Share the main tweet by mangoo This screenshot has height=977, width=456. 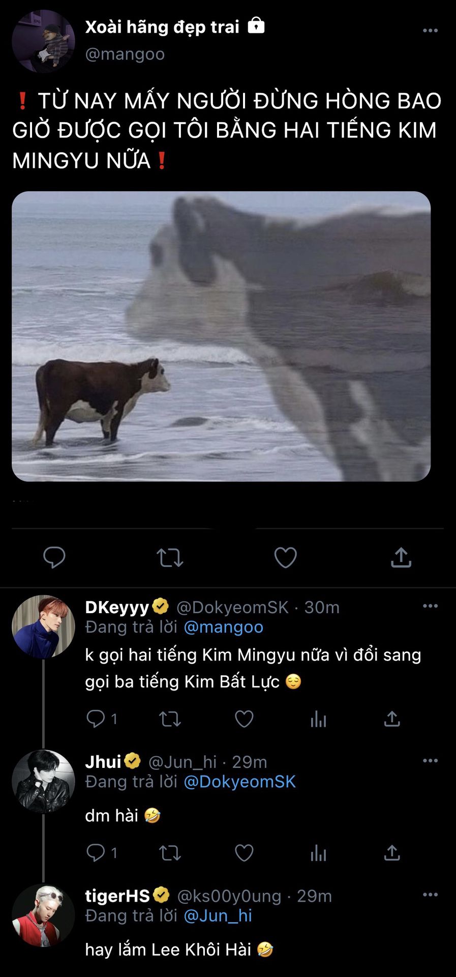click(x=401, y=558)
